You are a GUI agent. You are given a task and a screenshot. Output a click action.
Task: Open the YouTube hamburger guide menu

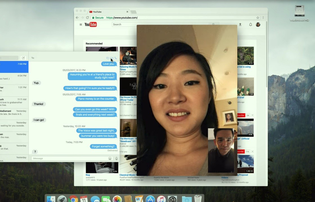(81, 24)
